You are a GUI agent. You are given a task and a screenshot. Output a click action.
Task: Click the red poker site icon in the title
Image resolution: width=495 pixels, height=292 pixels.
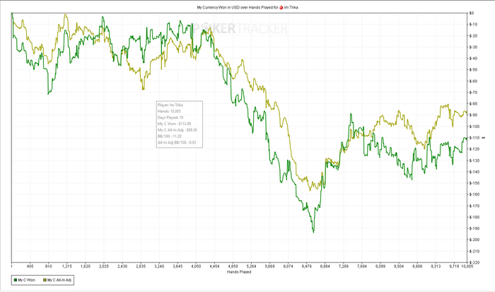[281, 7]
